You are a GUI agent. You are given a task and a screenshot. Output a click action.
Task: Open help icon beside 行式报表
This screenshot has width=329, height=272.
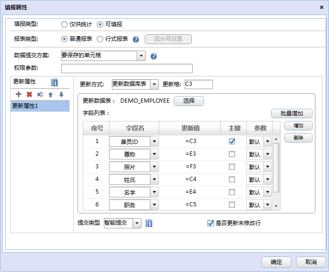click(x=136, y=39)
